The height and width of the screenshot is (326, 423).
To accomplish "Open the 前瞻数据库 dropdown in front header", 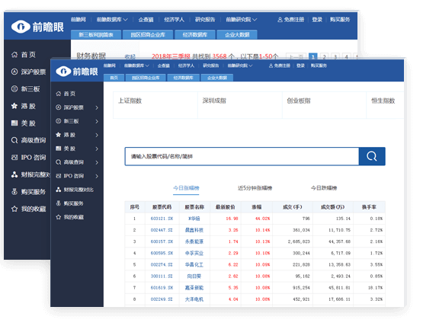I will [x=136, y=66].
